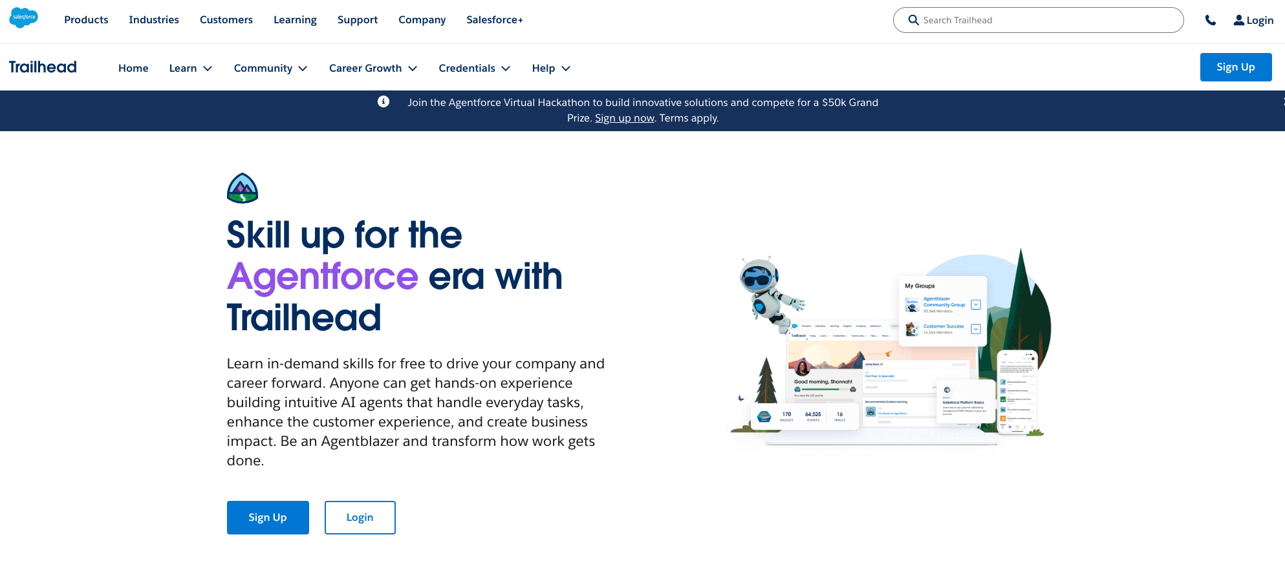Click the search magnifier icon
The height and width of the screenshot is (570, 1285).
(x=913, y=20)
